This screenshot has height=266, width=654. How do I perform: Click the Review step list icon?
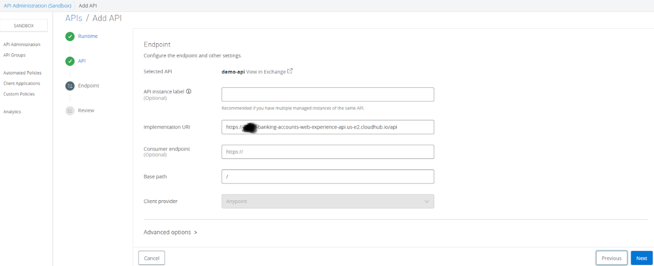(x=70, y=110)
